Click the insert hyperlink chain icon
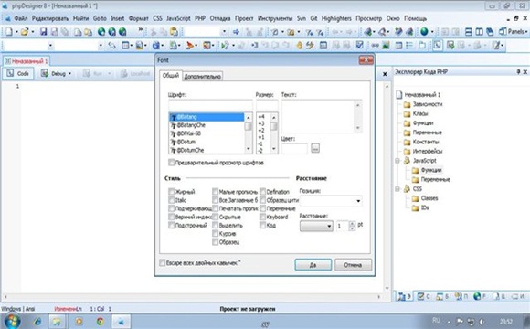The image size is (530, 329). coord(376,45)
